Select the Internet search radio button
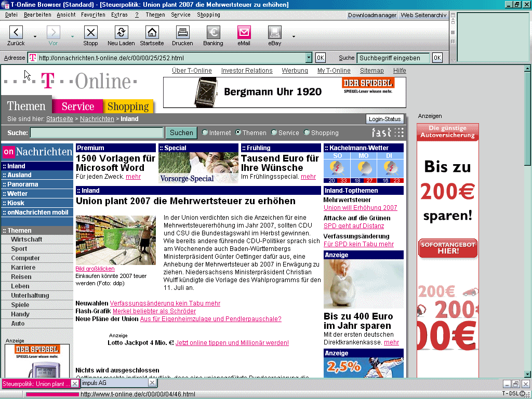This screenshot has height=399, width=532. pos(205,132)
